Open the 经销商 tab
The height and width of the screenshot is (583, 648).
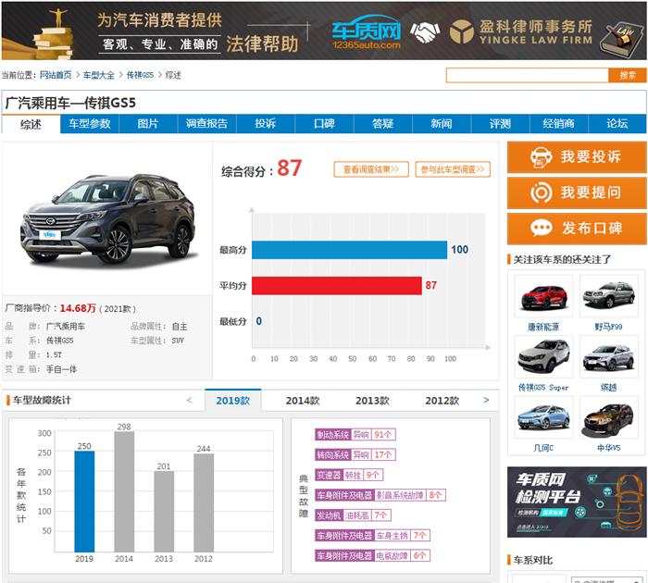pos(559,124)
